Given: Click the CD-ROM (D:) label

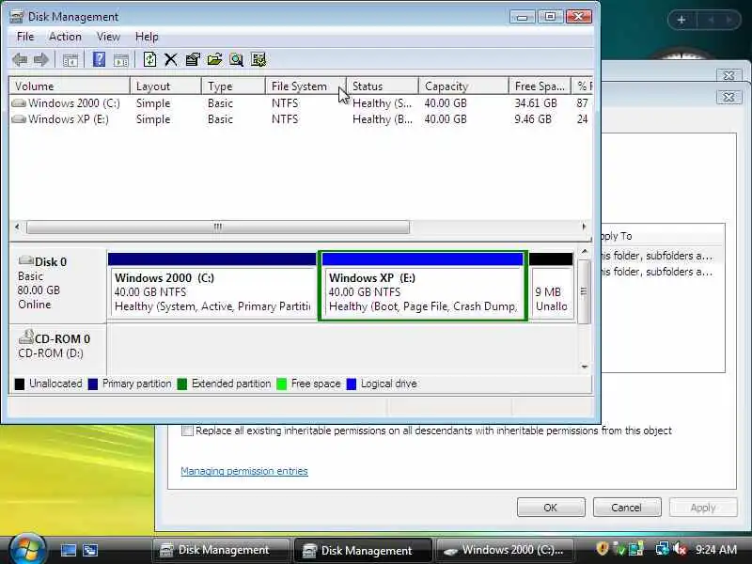Looking at the screenshot, I should point(51,353).
